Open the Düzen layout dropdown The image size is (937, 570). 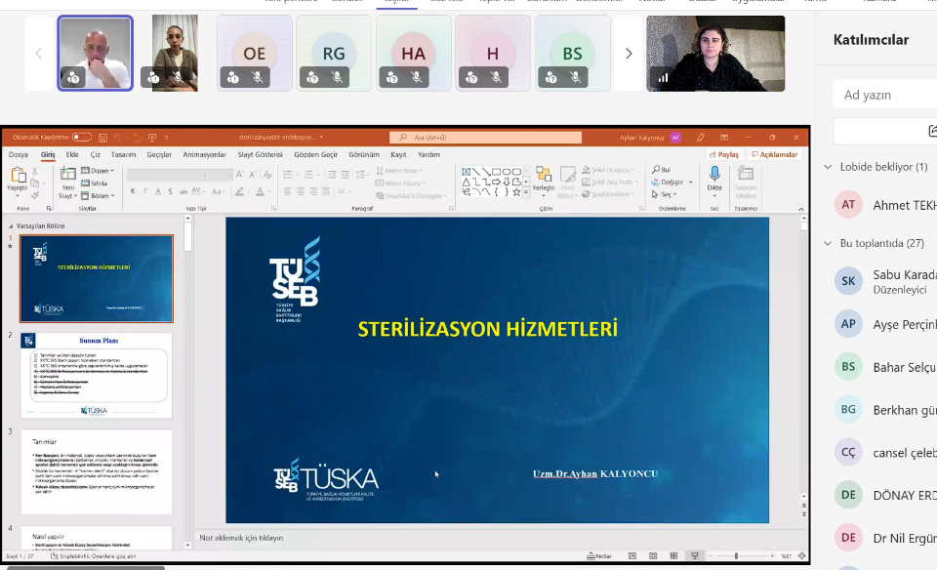coord(101,171)
